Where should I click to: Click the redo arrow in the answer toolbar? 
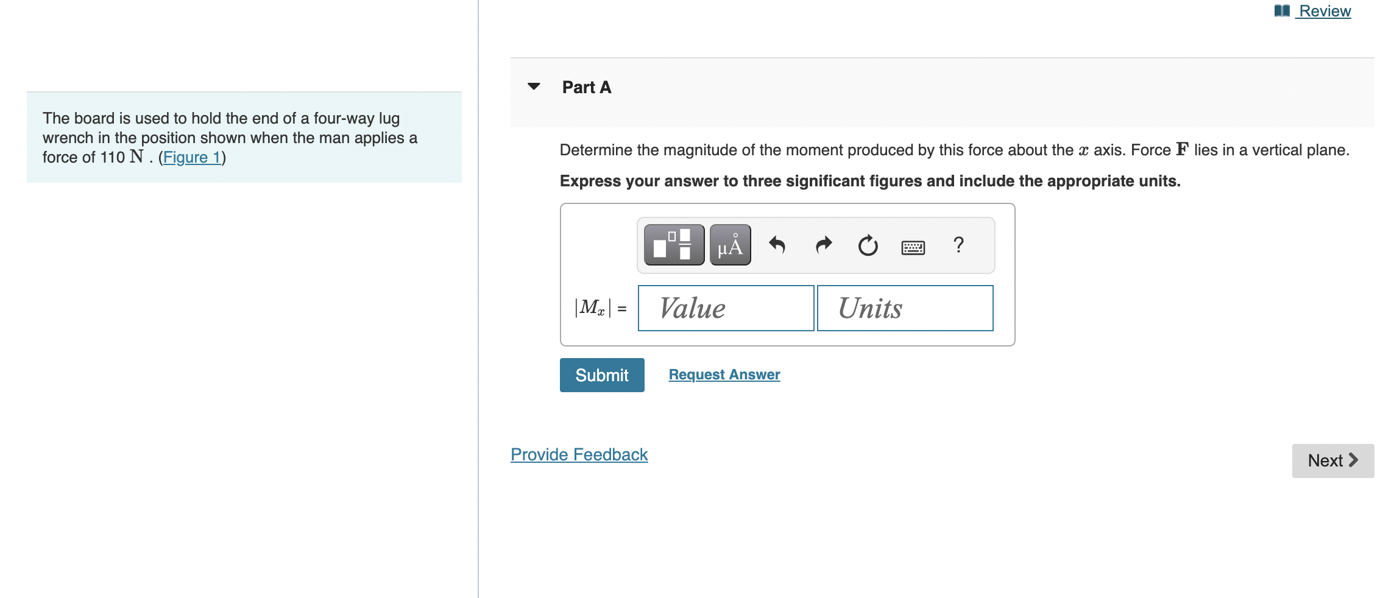click(x=823, y=245)
